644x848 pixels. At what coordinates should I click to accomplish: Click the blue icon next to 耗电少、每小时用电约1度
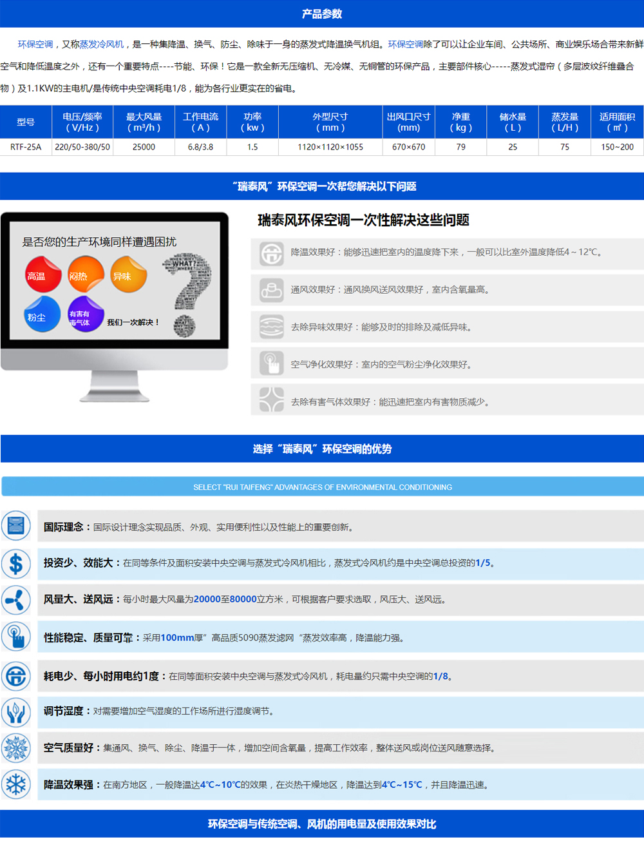pos(16,676)
